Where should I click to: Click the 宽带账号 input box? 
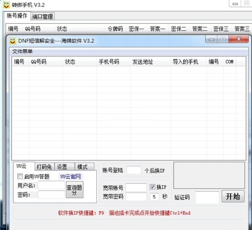point(137,187)
